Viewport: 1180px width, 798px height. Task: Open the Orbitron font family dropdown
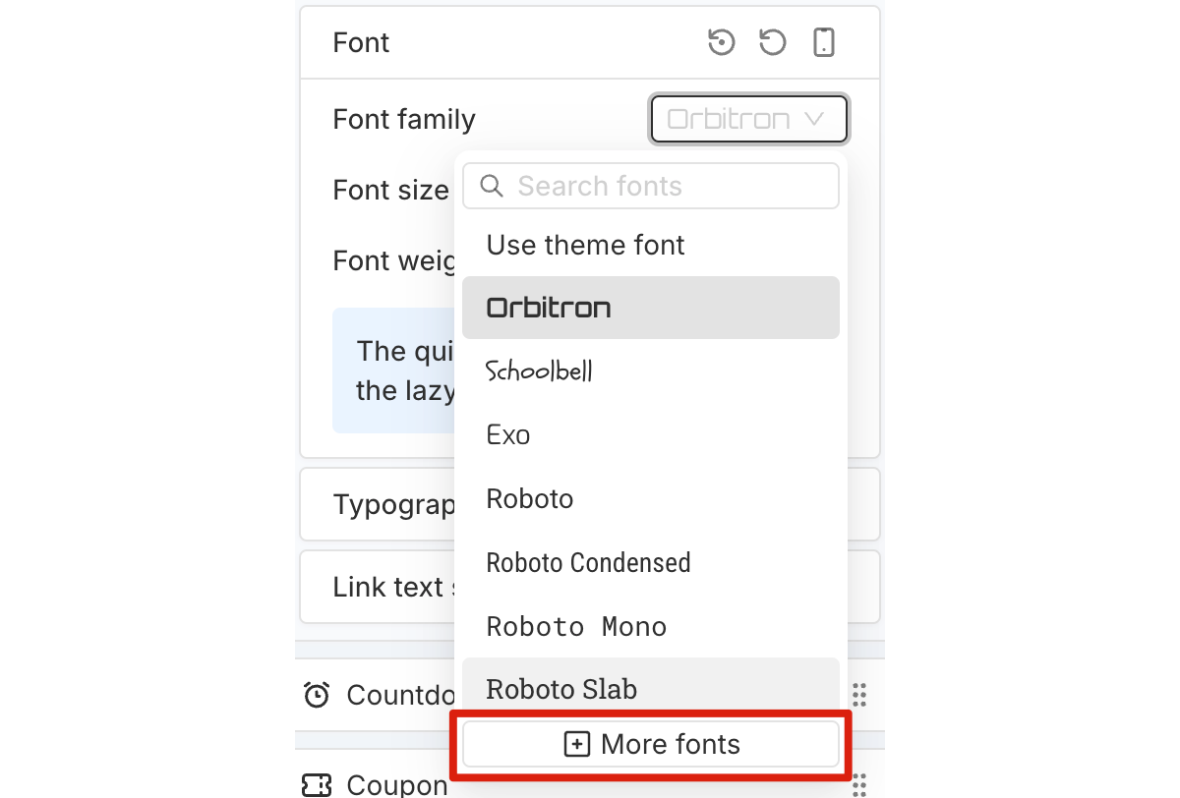coord(749,119)
